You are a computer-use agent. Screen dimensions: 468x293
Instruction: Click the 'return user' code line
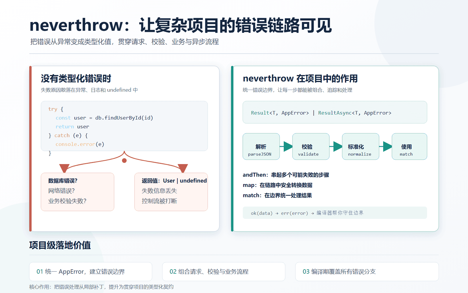72,127
